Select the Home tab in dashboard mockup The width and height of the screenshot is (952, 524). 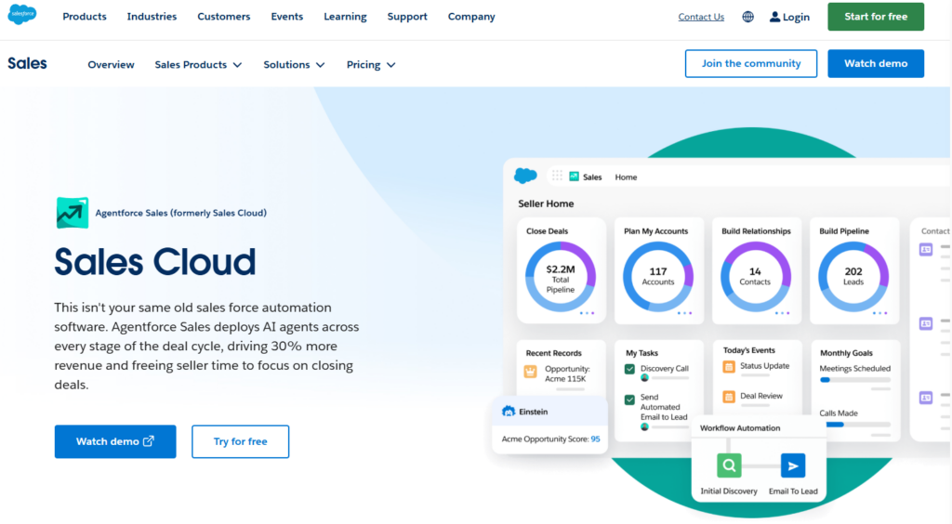626,177
